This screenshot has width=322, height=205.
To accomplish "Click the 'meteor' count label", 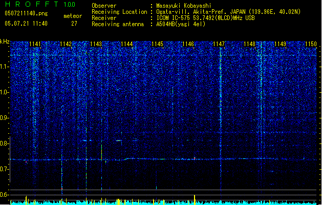I will click(x=73, y=16).
